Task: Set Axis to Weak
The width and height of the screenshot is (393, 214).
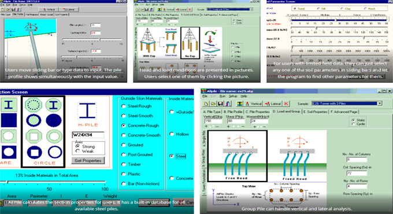Action: tap(85, 152)
